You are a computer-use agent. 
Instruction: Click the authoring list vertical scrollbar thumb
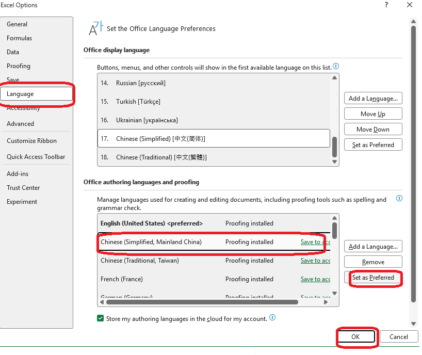(334, 231)
